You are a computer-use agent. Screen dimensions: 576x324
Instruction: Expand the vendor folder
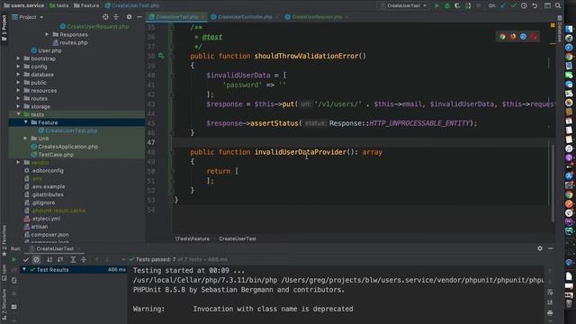click(18, 162)
